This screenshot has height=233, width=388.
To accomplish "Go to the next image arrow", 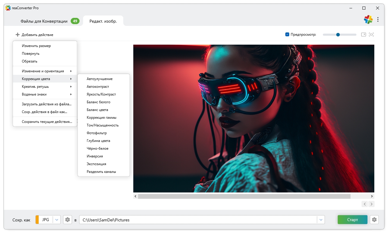I will 371,204.
